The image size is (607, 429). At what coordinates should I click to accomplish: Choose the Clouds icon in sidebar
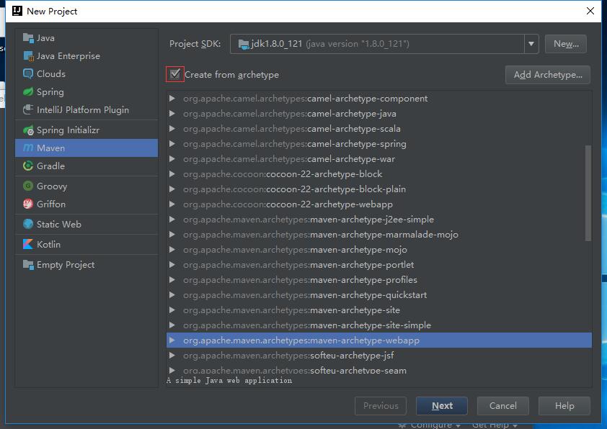click(x=28, y=74)
